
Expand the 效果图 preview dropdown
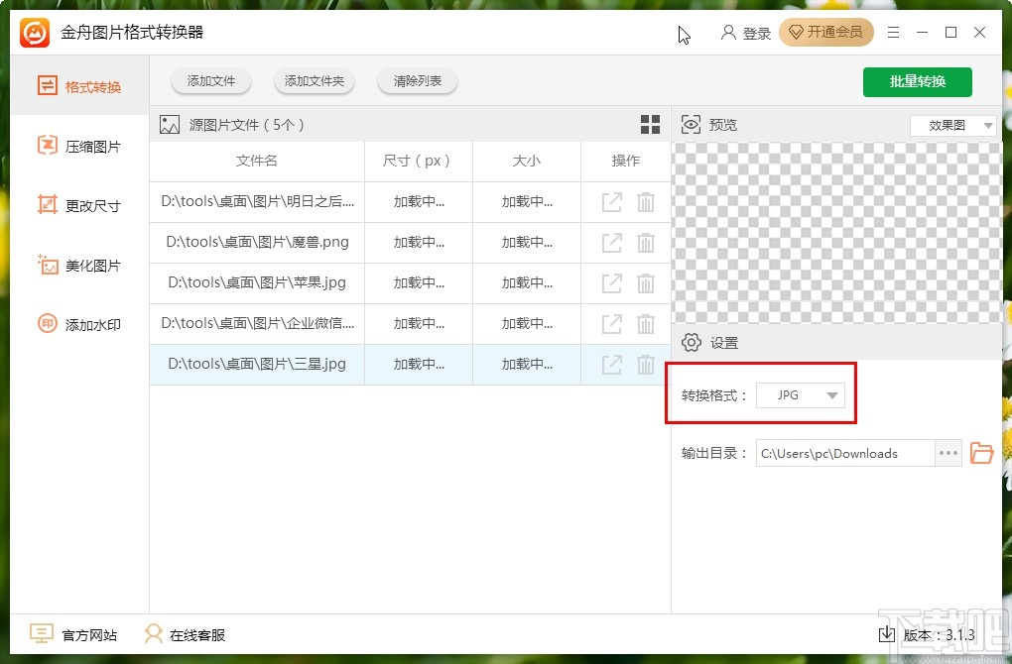point(952,125)
